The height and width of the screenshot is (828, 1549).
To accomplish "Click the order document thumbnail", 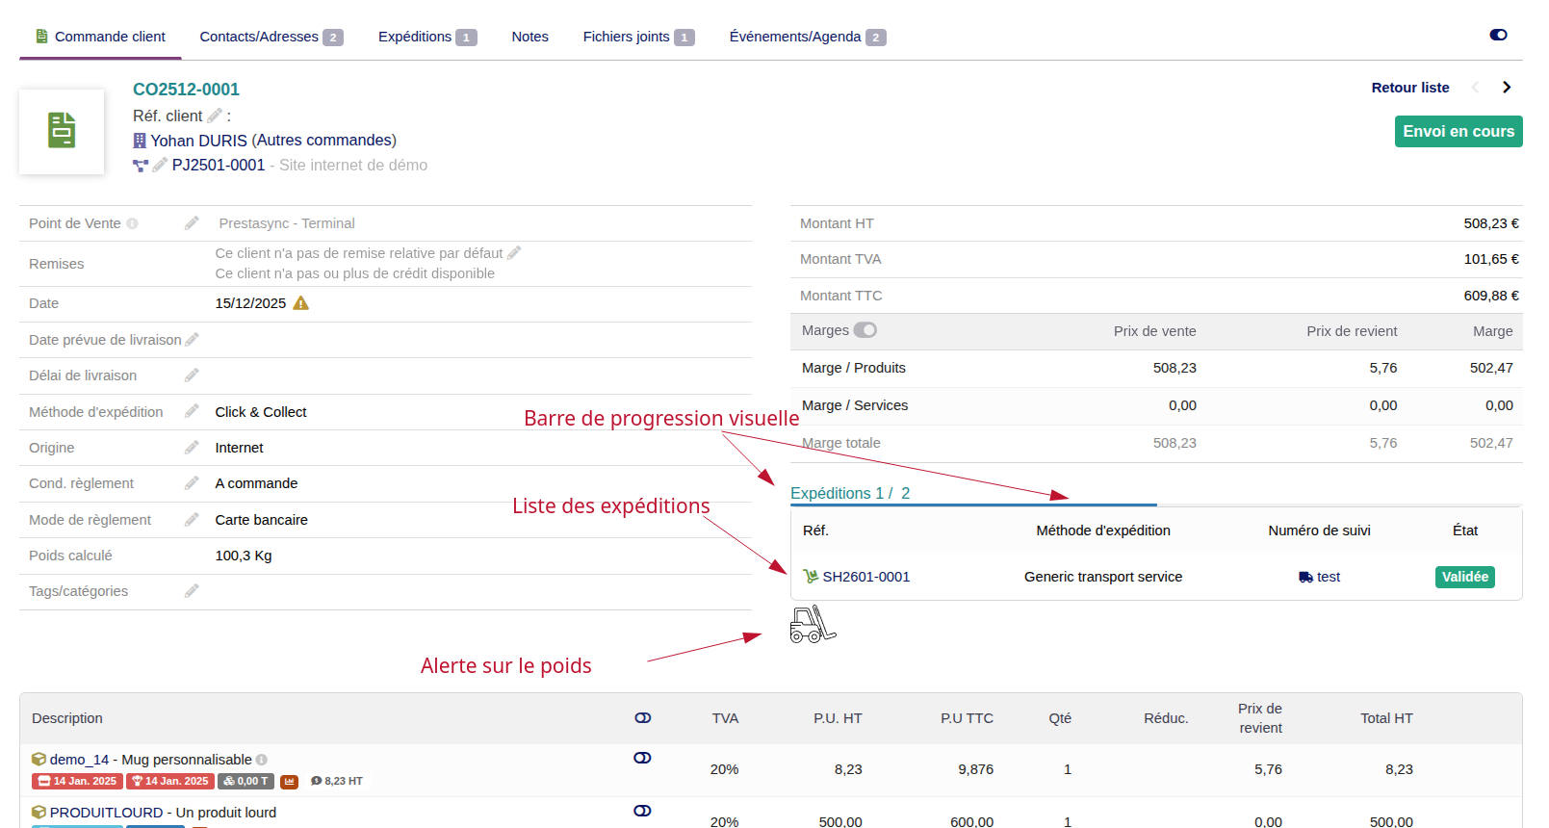I will 62,131.
